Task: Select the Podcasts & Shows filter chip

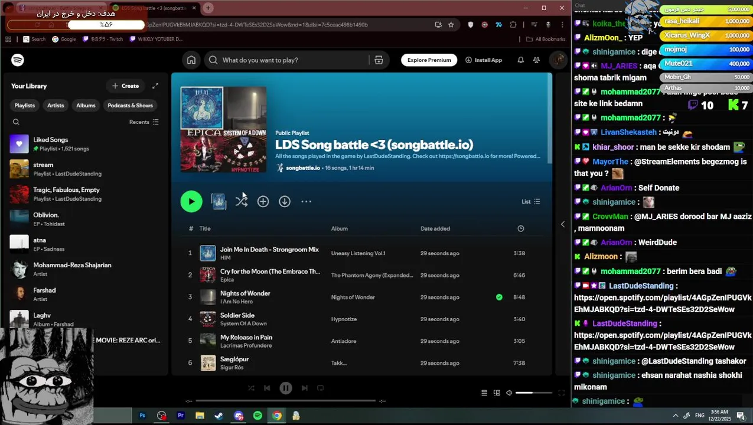Action: point(130,105)
